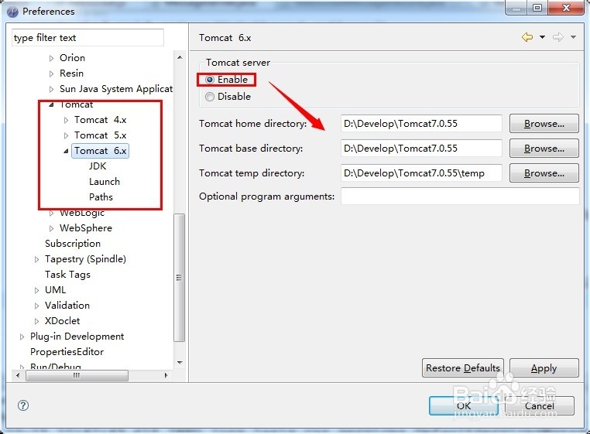Open the JDK settings page

click(98, 166)
